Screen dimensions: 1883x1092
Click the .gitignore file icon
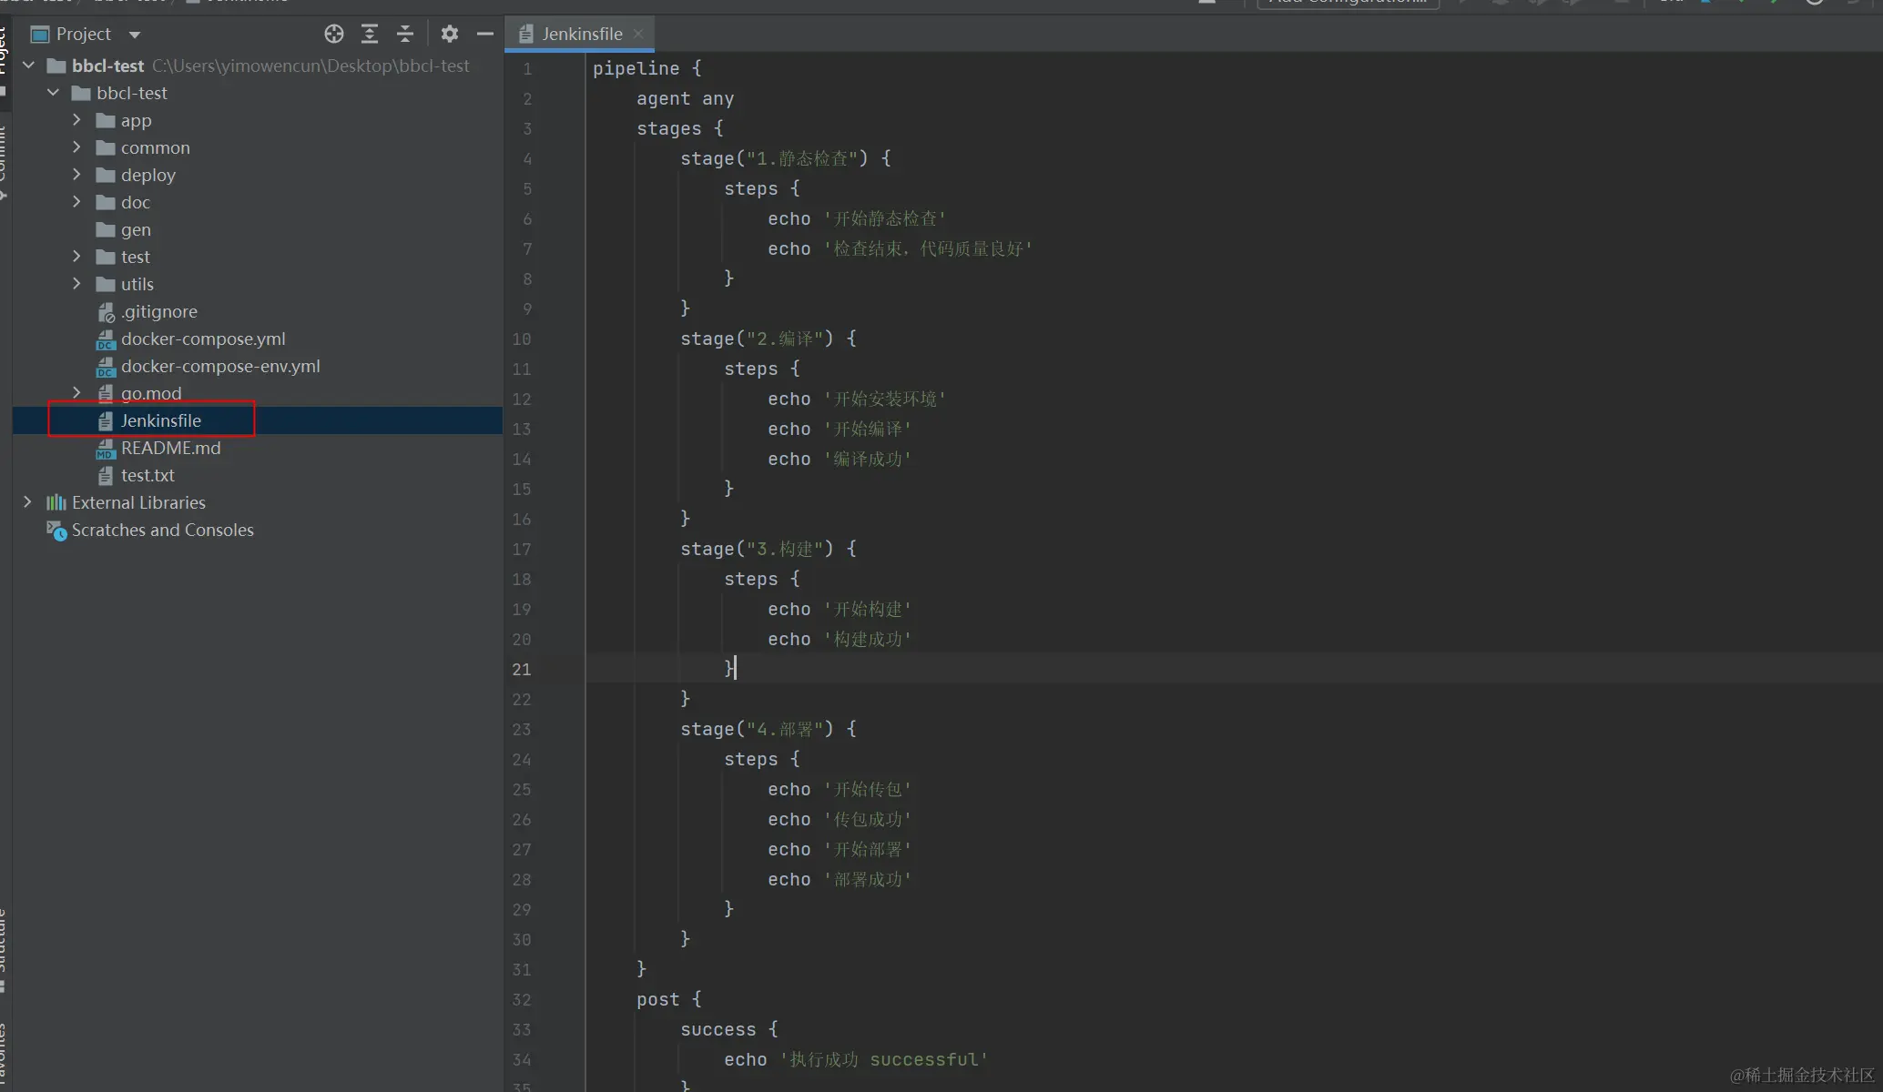click(x=106, y=312)
